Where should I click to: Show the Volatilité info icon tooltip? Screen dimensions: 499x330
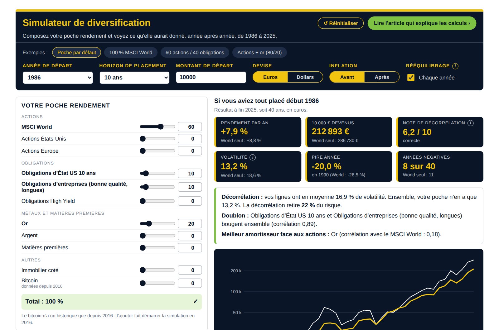click(x=253, y=157)
